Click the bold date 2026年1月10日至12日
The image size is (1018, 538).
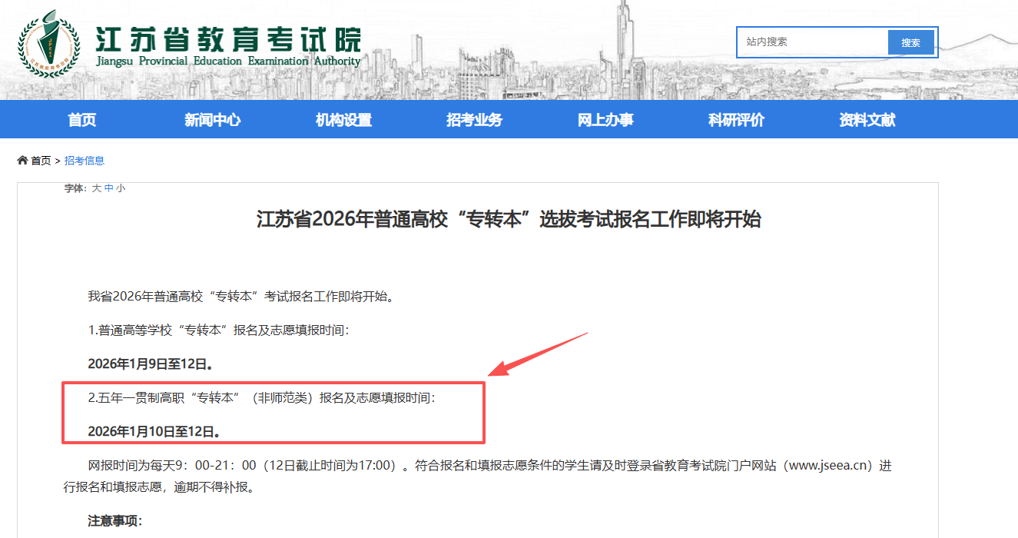click(154, 432)
